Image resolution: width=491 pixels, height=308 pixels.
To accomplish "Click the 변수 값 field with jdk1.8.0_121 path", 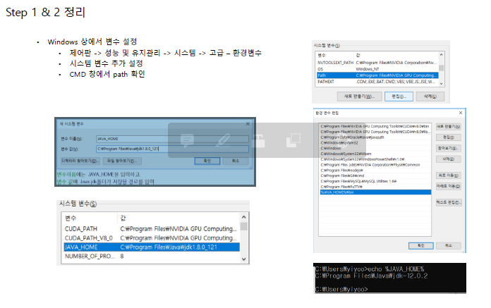I will click(x=172, y=149).
